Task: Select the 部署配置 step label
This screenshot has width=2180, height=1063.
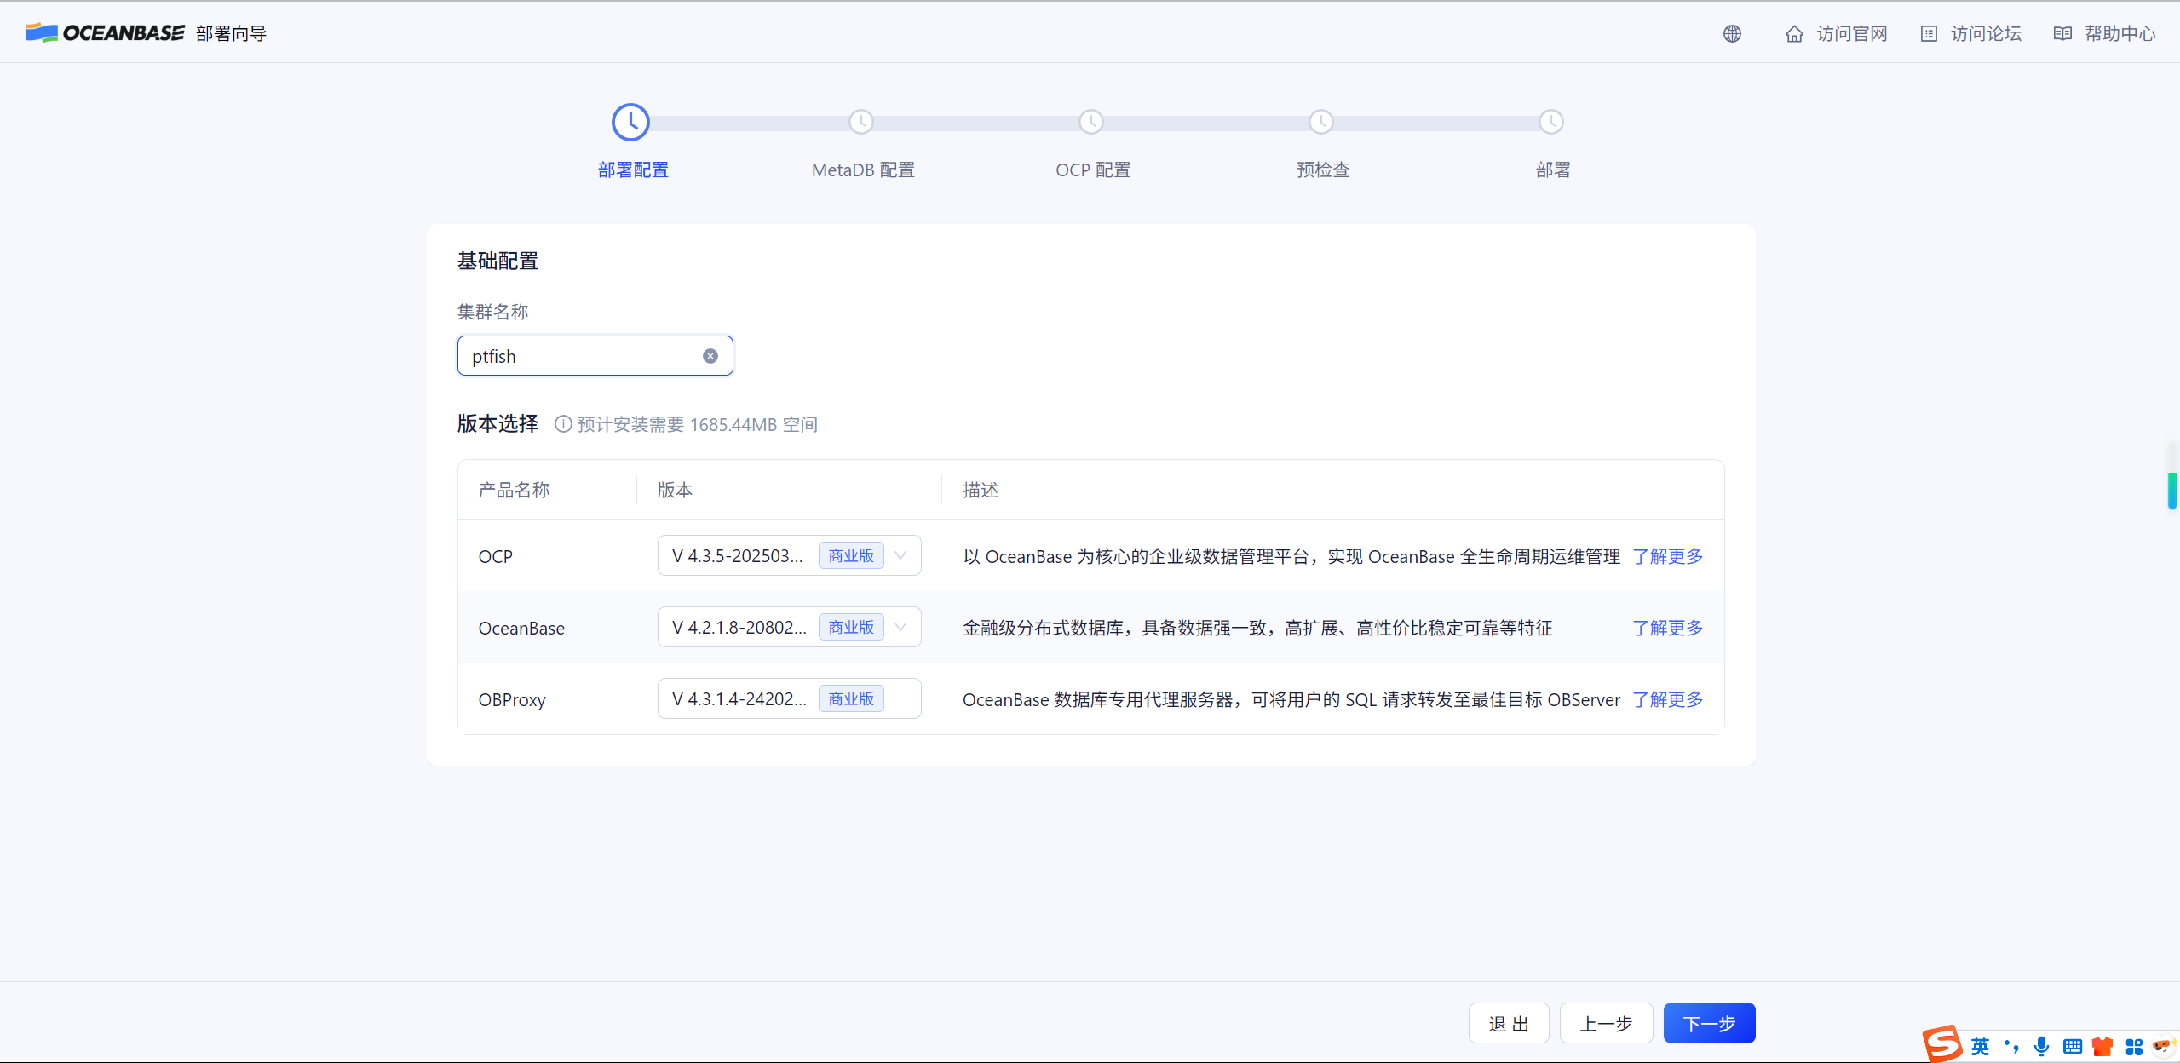Action: click(x=633, y=170)
